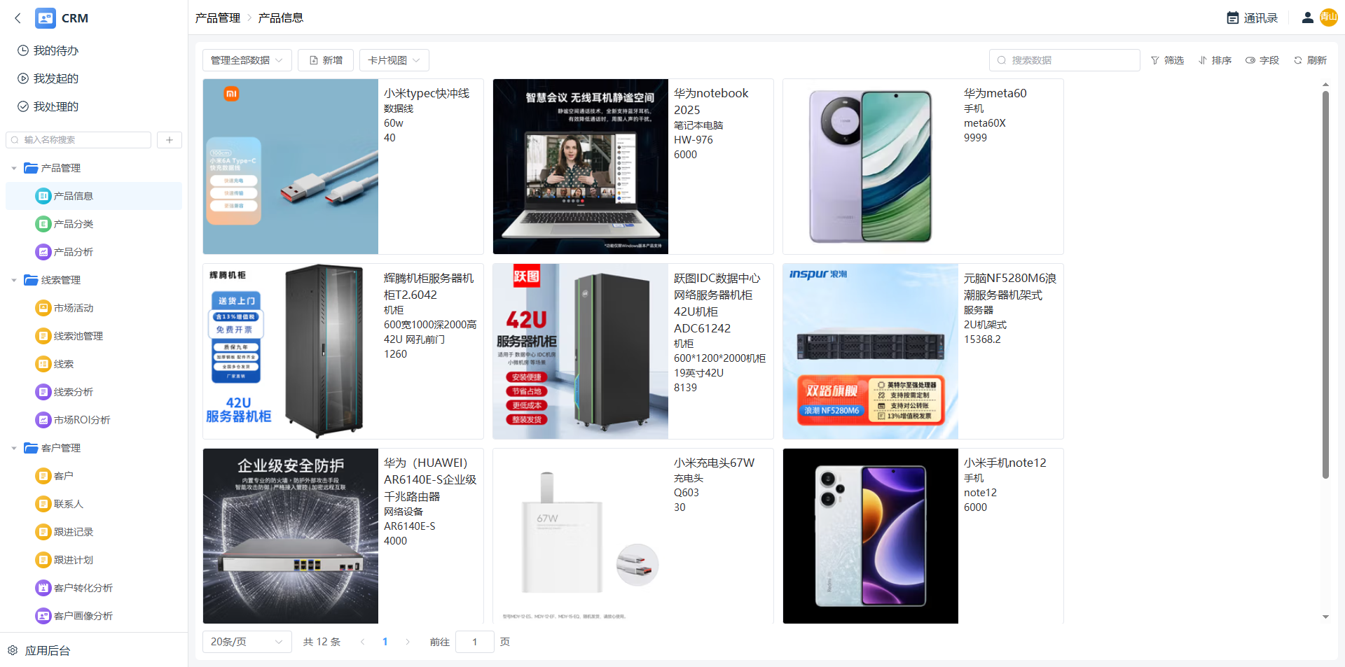Click the scrollbar up arrow
This screenshot has height=667, width=1345.
[x=1325, y=84]
